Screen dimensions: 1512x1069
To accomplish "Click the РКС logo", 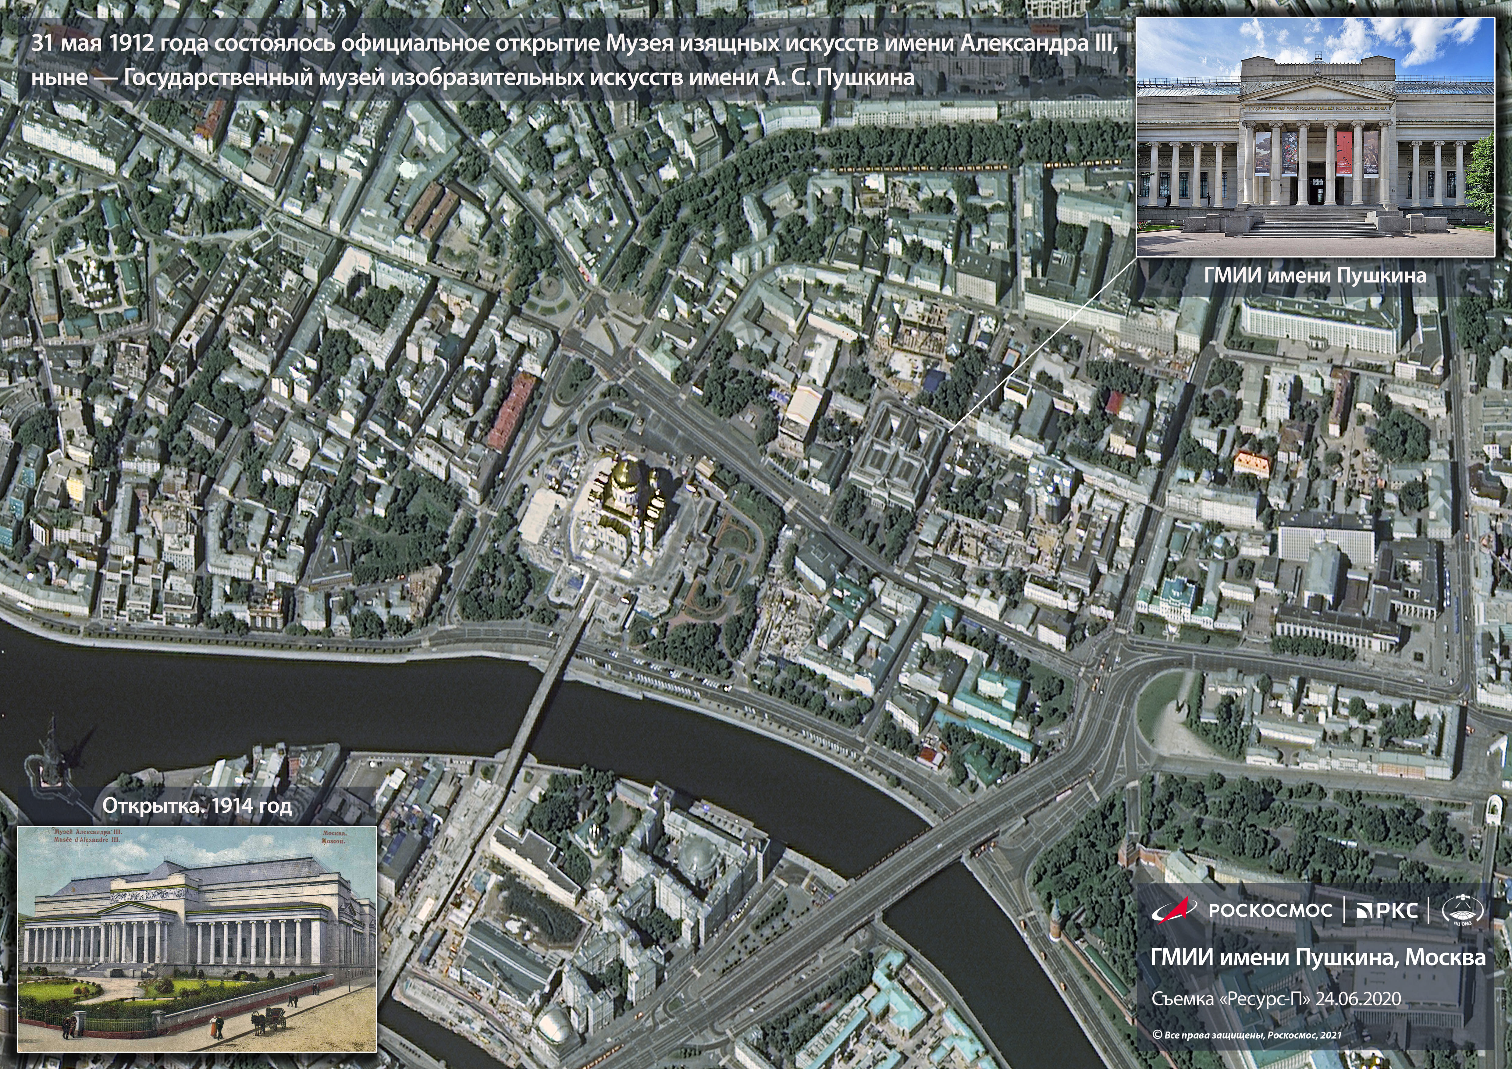I will point(1388,910).
